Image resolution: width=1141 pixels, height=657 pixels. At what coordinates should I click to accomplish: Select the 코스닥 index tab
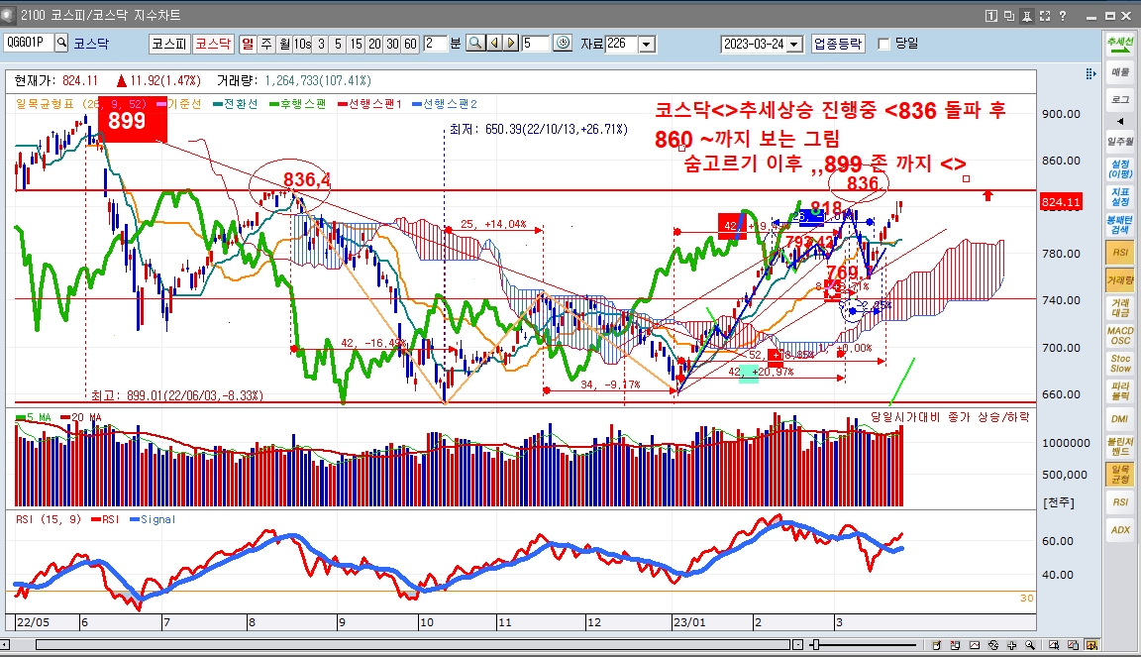pyautogui.click(x=212, y=44)
